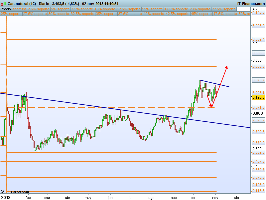Screen dimensions: 266x200
Task: Click the © IT-Finance.com copyright text
Action: pyautogui.click(x=15, y=191)
